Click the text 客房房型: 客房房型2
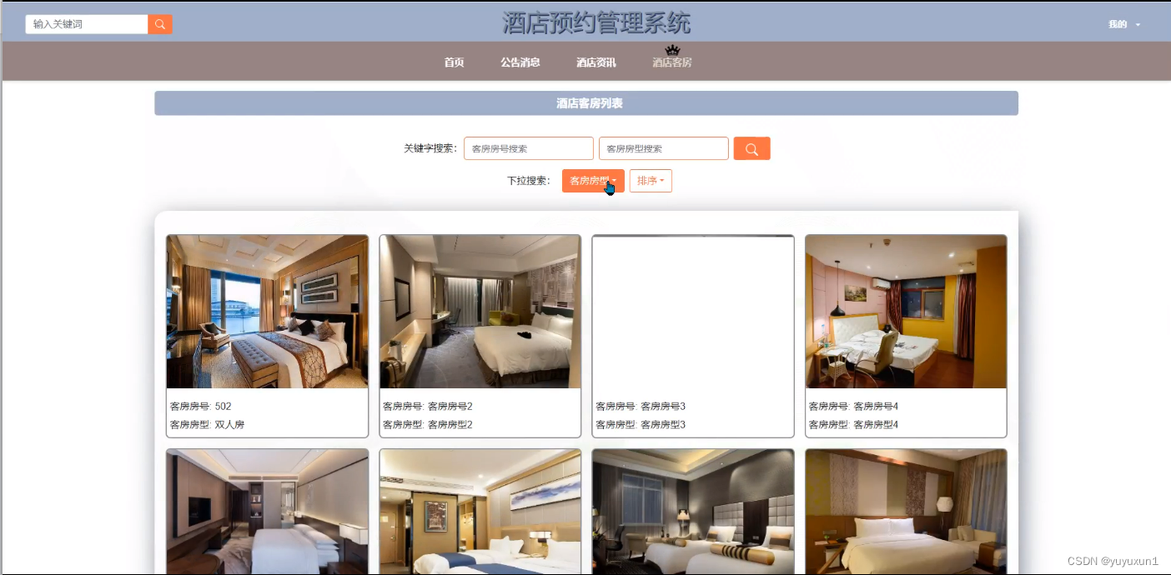 428,425
